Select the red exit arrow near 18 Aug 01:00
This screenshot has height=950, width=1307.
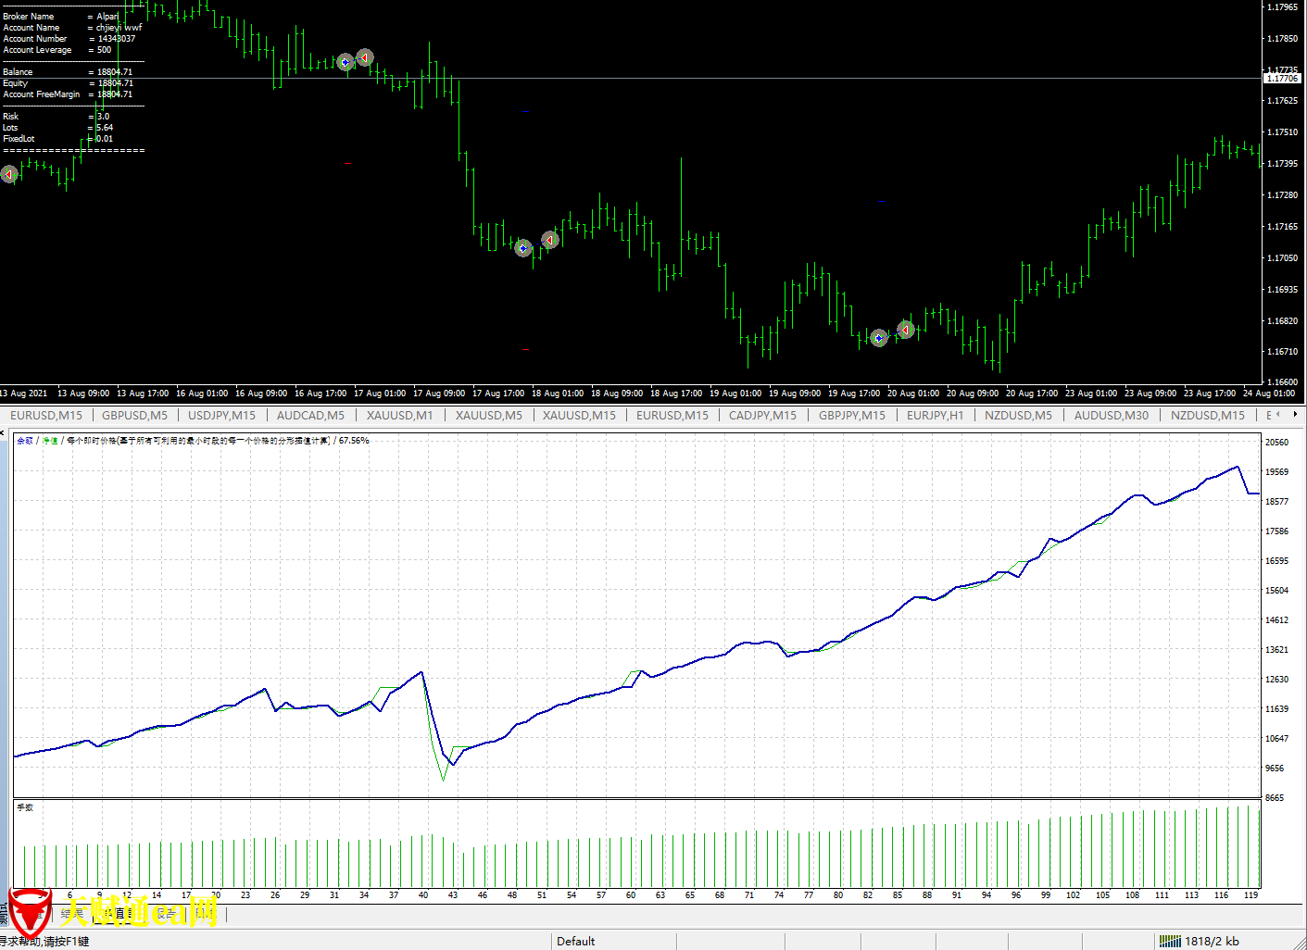coord(550,241)
